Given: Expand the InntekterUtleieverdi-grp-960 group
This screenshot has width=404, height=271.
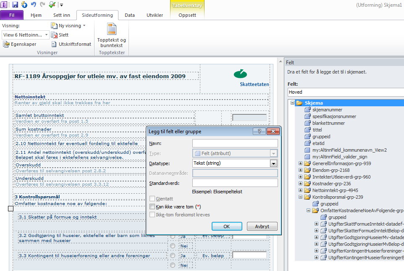Looking at the screenshot, I should 300,176.
